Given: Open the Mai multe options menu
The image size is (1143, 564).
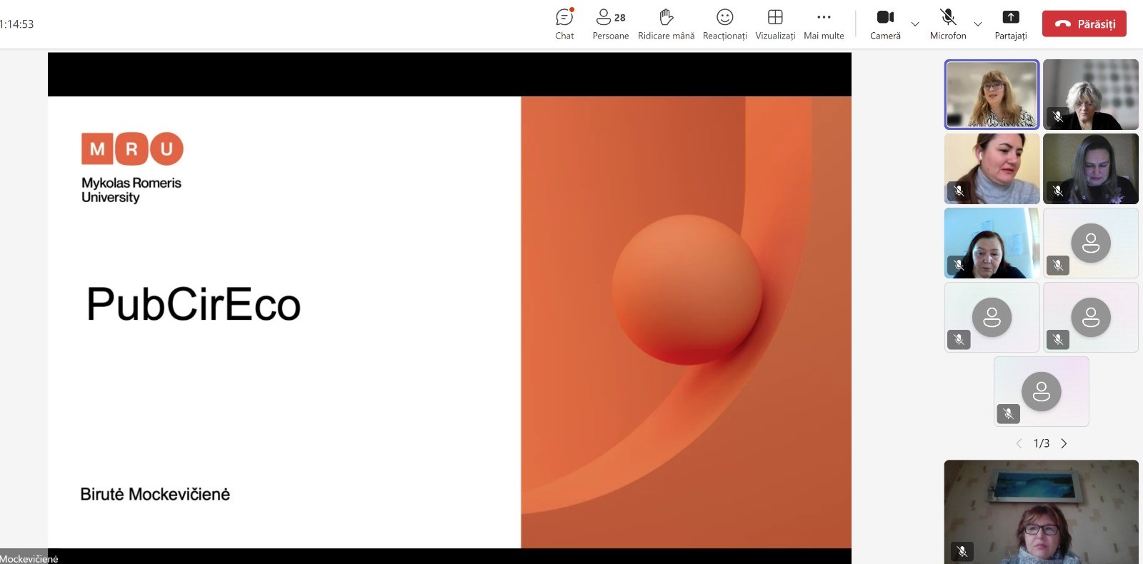Looking at the screenshot, I should pyautogui.click(x=824, y=24).
